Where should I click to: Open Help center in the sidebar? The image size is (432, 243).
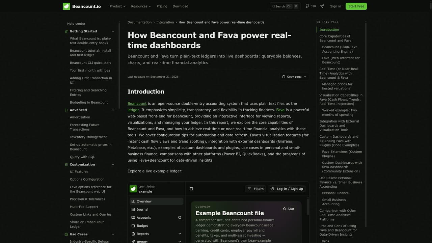pyautogui.click(x=76, y=24)
